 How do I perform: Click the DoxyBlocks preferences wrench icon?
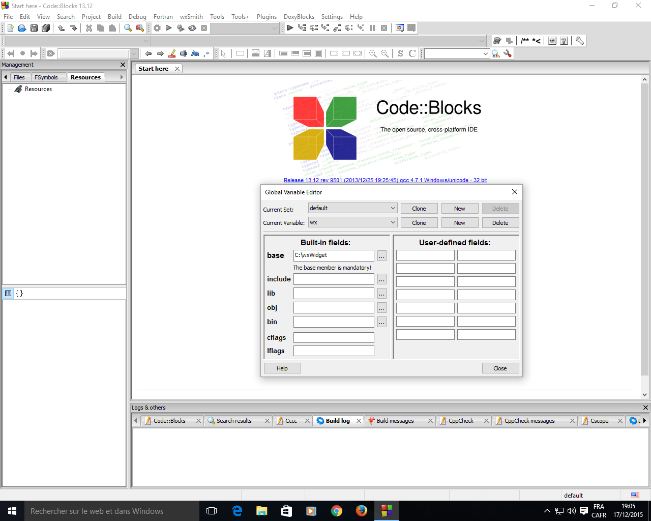point(579,41)
